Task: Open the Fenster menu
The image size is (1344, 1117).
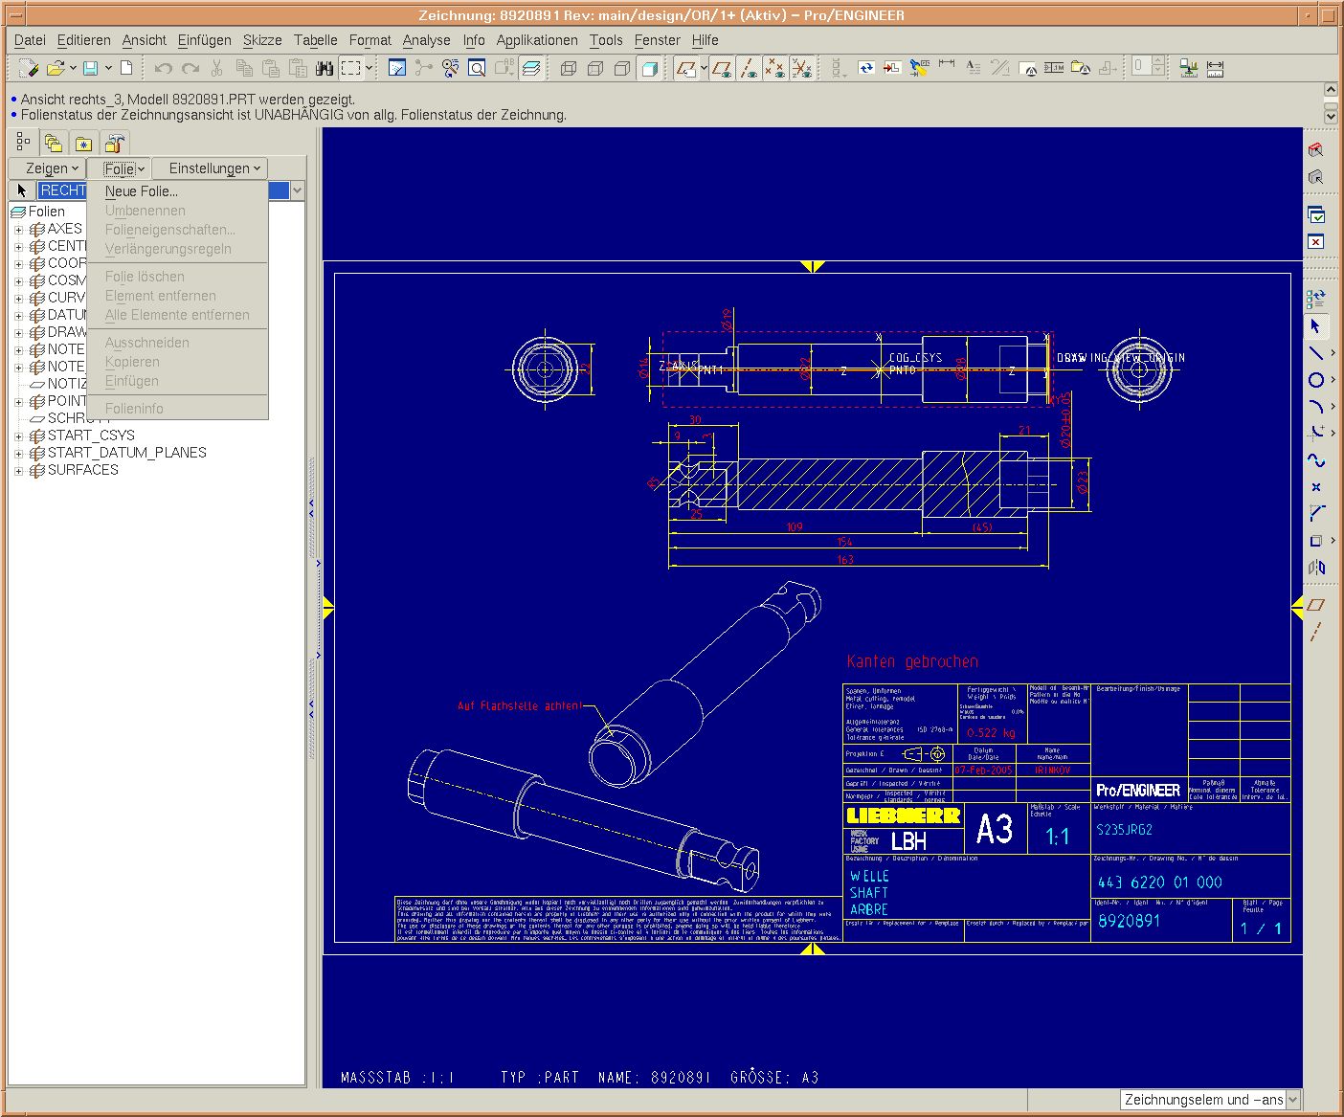Action: (657, 40)
